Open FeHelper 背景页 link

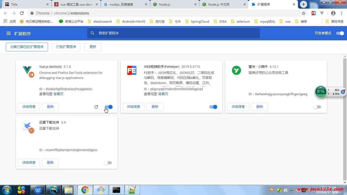coord(163,94)
